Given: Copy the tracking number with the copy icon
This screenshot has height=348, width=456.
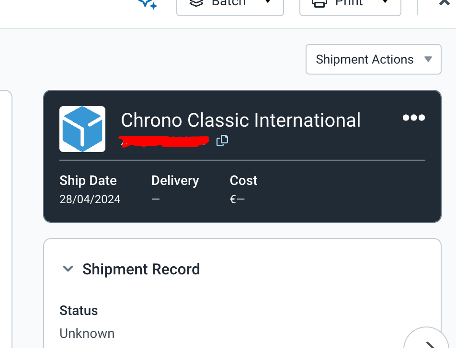Looking at the screenshot, I should (222, 141).
